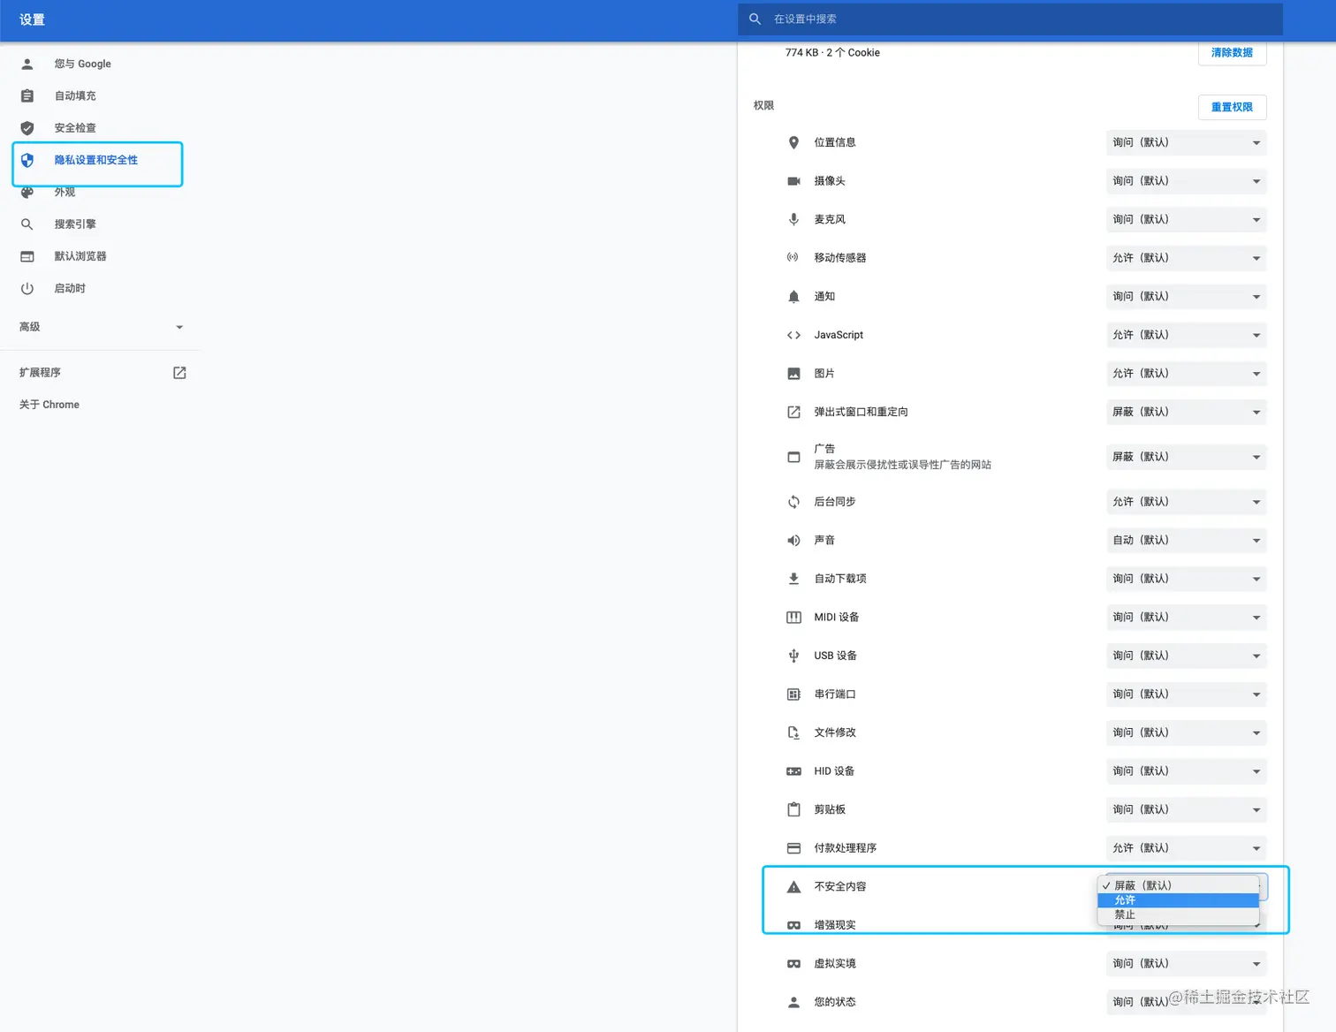Click the motion sensor icon for 移动传感器

[x=793, y=258]
